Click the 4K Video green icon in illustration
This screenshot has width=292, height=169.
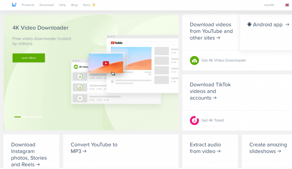76,67
